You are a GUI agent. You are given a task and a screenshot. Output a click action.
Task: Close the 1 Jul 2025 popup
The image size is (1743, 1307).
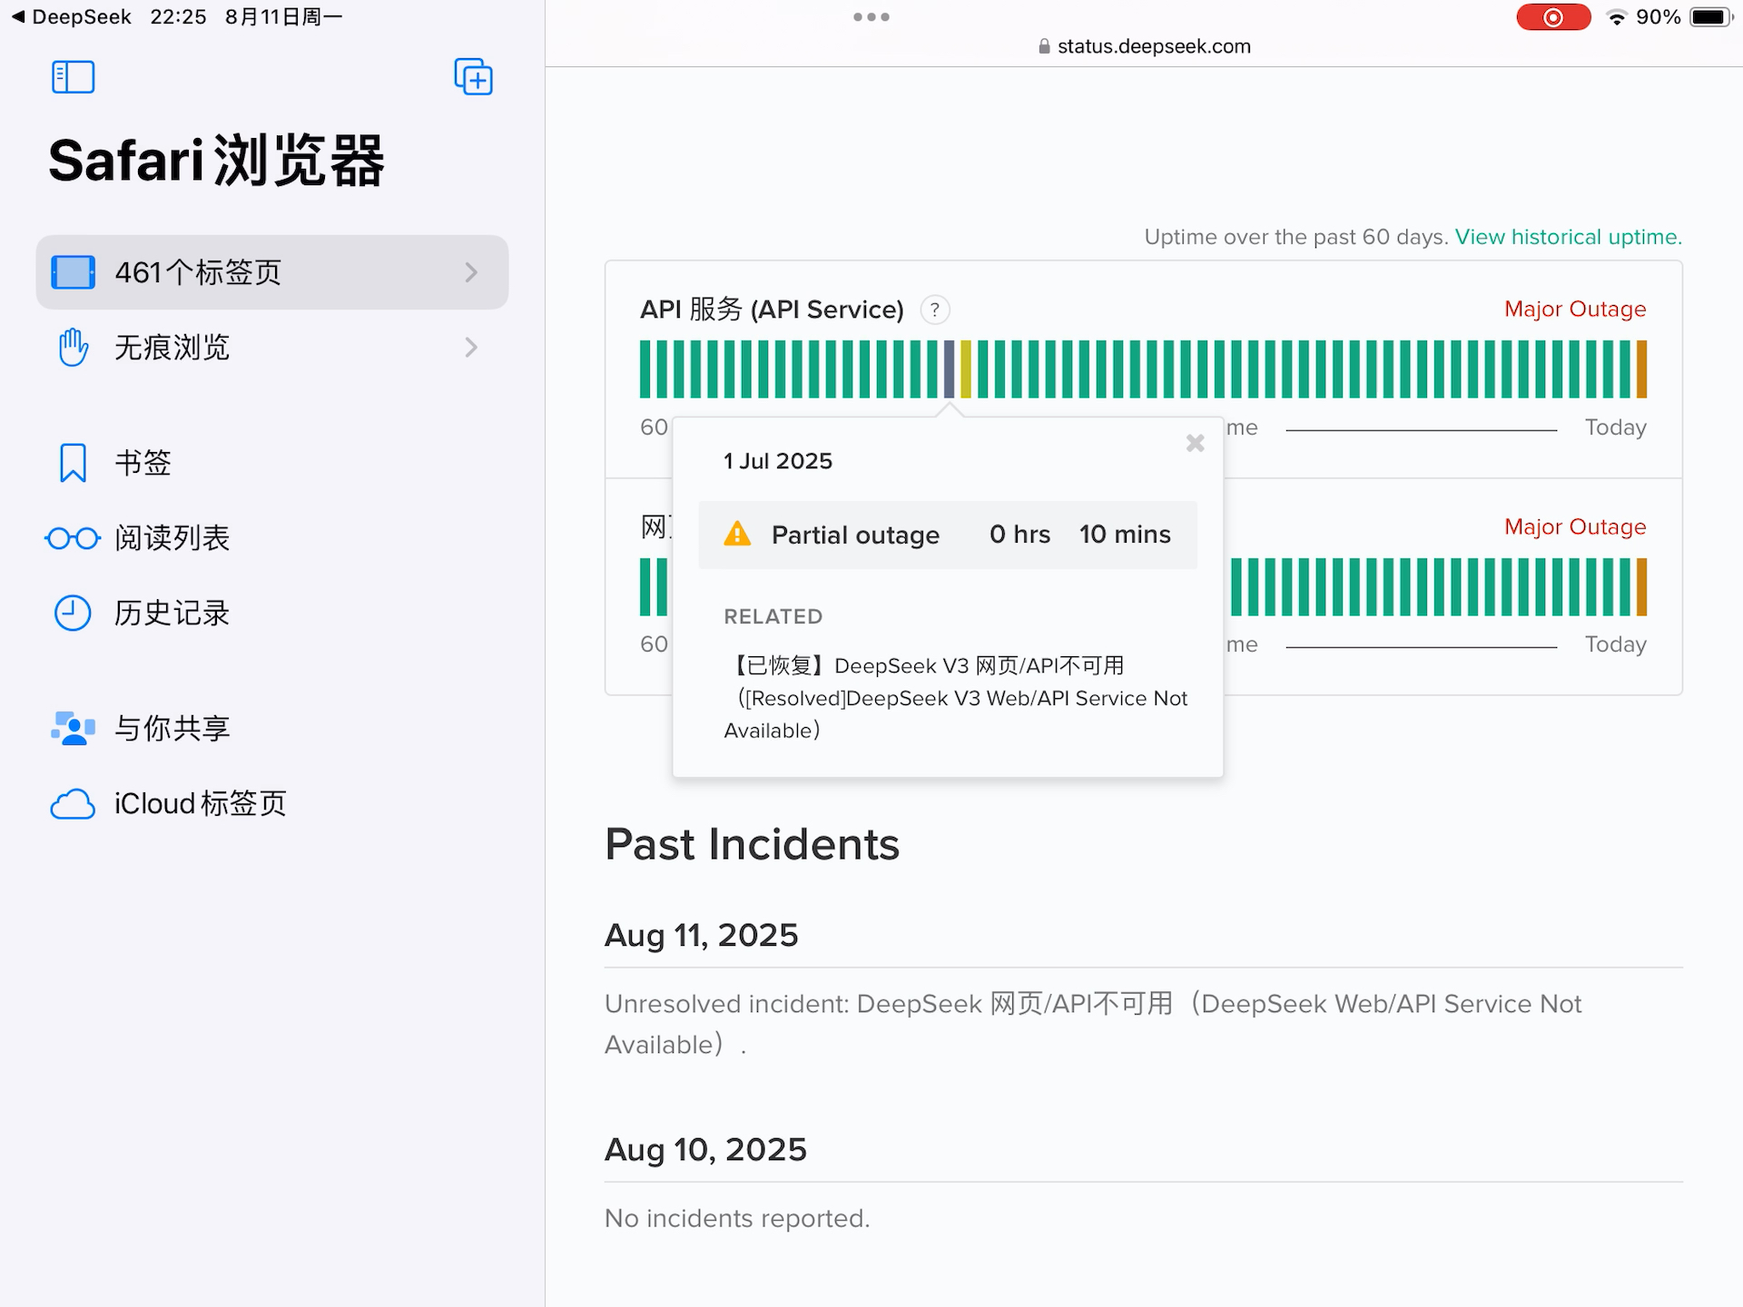click(1195, 443)
